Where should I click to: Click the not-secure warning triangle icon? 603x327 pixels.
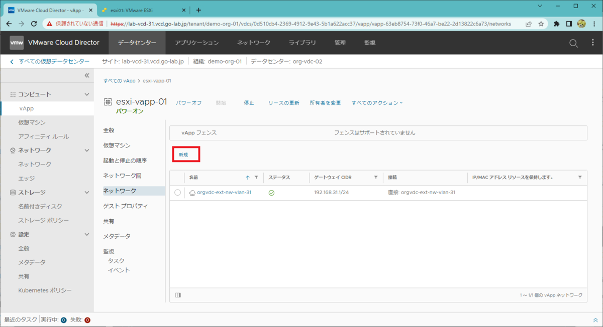[48, 24]
